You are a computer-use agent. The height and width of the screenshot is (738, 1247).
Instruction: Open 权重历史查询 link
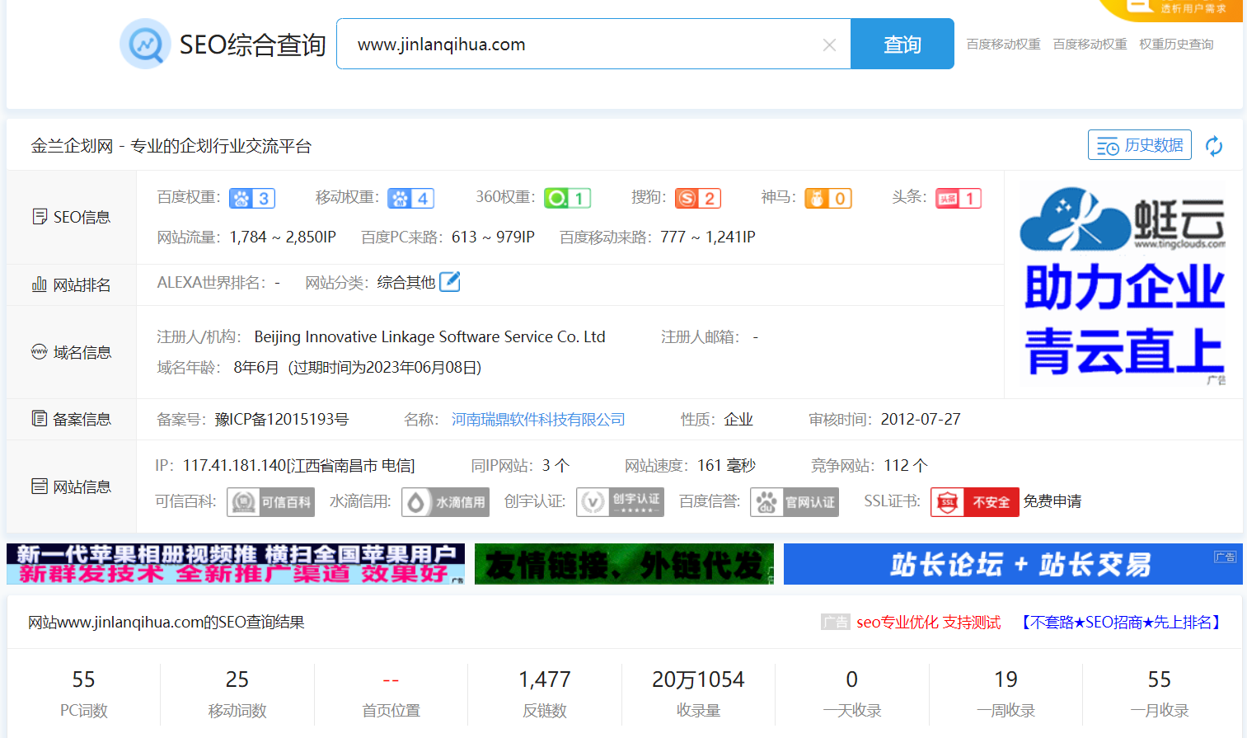tap(1176, 44)
